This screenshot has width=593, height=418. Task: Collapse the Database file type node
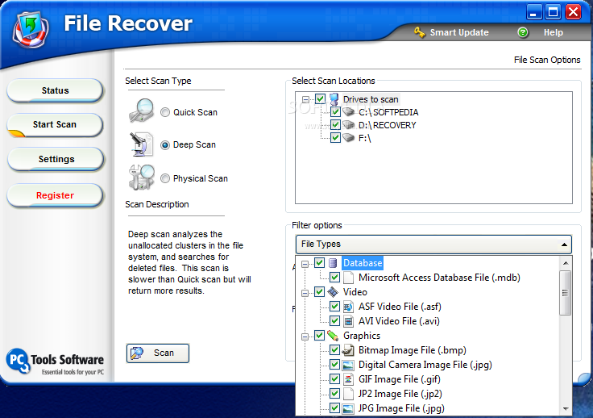pyautogui.click(x=305, y=264)
